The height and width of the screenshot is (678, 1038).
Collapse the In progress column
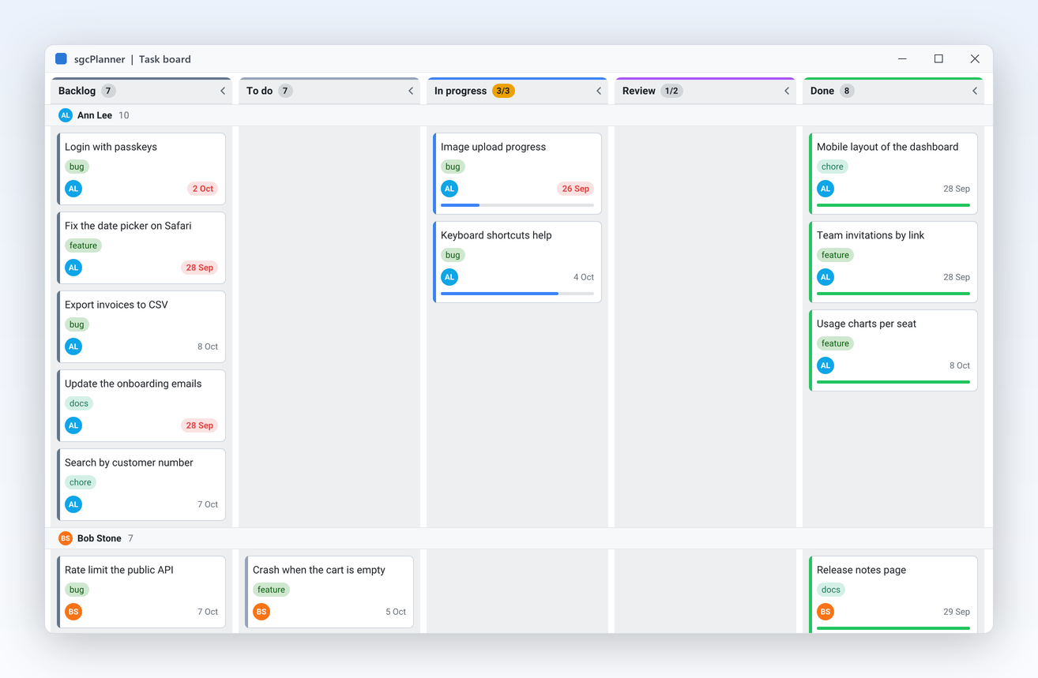(x=599, y=91)
